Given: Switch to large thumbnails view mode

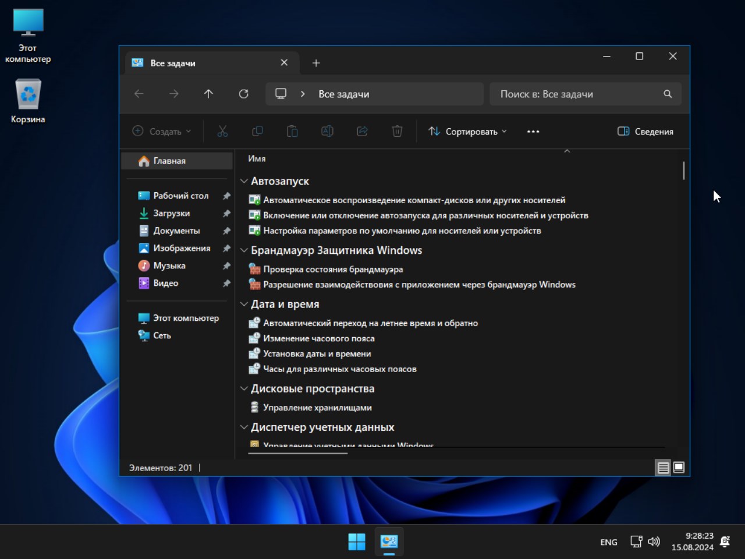Looking at the screenshot, I should [x=679, y=468].
